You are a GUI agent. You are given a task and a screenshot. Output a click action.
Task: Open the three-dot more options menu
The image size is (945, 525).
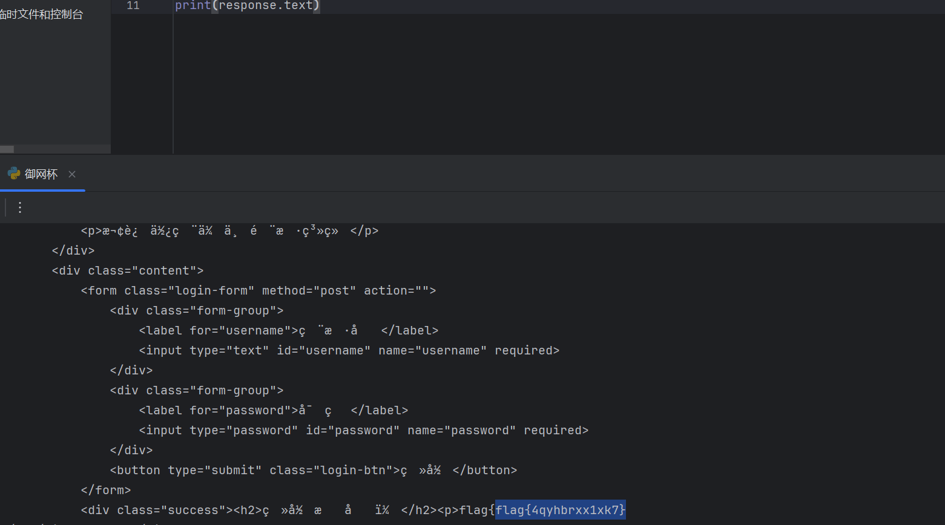coord(20,207)
